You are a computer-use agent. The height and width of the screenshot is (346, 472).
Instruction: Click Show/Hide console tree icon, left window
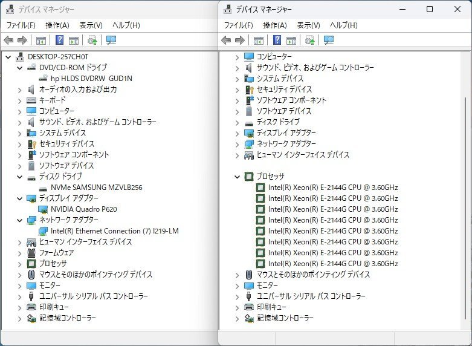[x=41, y=40]
